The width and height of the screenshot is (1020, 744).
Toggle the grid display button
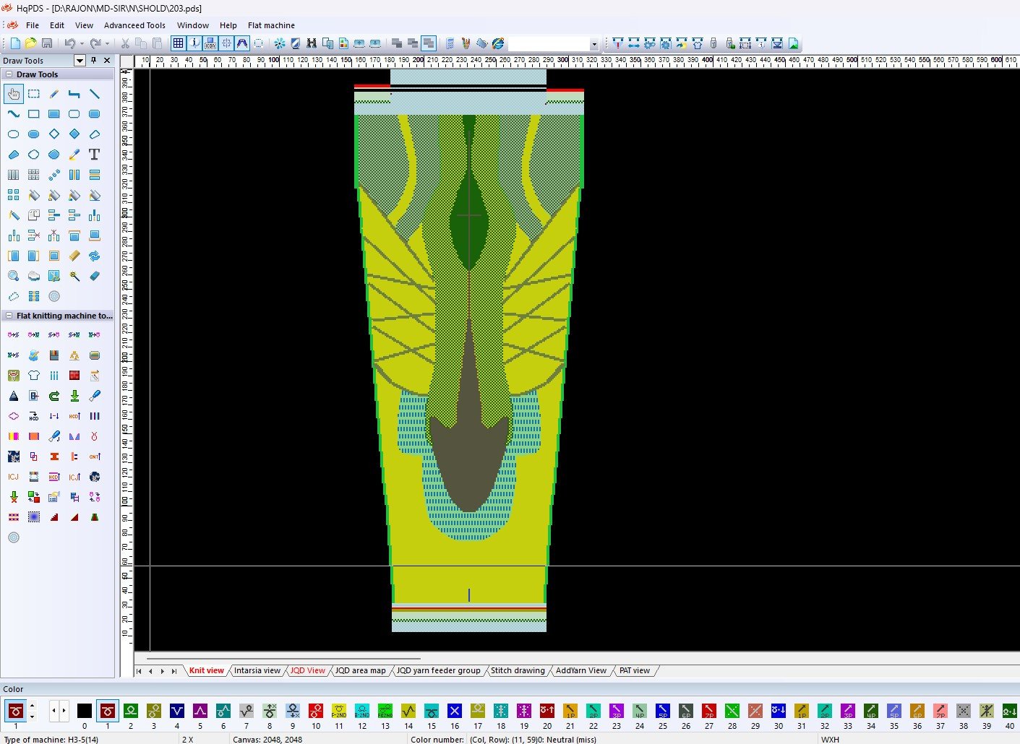pos(178,44)
